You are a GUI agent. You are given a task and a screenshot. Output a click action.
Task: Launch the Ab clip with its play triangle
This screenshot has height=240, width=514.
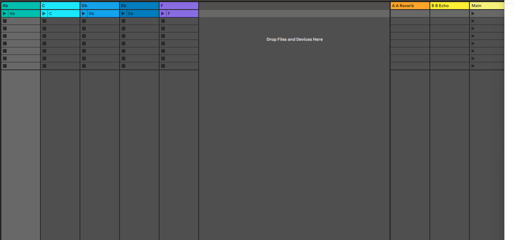[x=5, y=14]
